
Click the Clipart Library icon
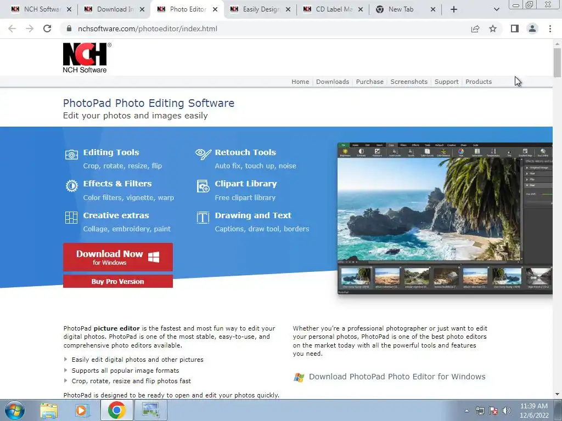coord(203,186)
